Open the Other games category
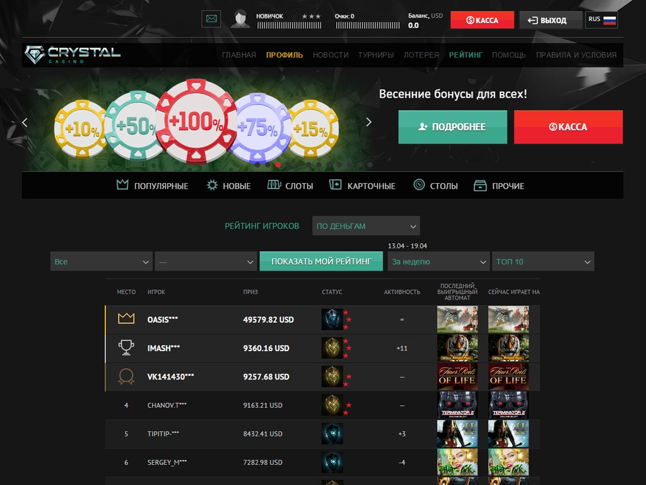 499,186
